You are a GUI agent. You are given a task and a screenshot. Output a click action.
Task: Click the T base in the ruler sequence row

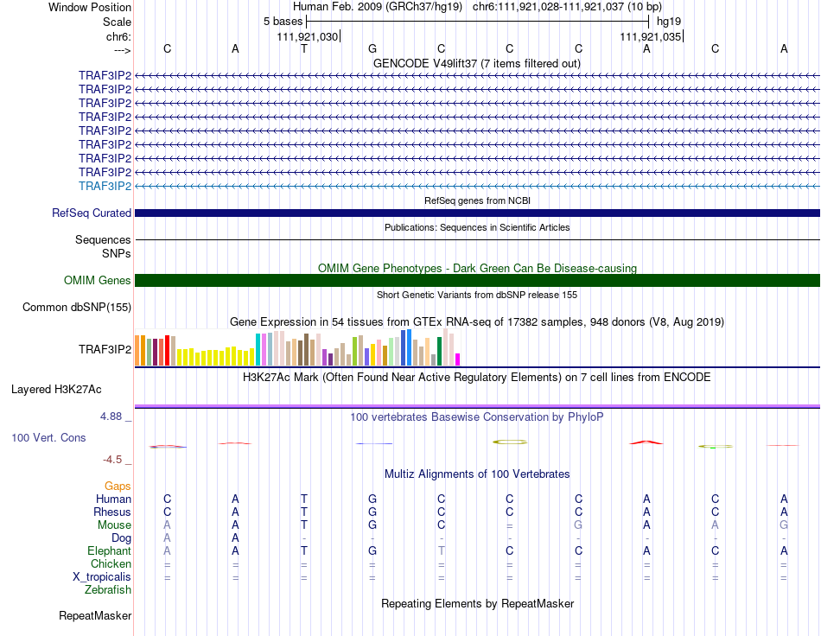[303, 48]
